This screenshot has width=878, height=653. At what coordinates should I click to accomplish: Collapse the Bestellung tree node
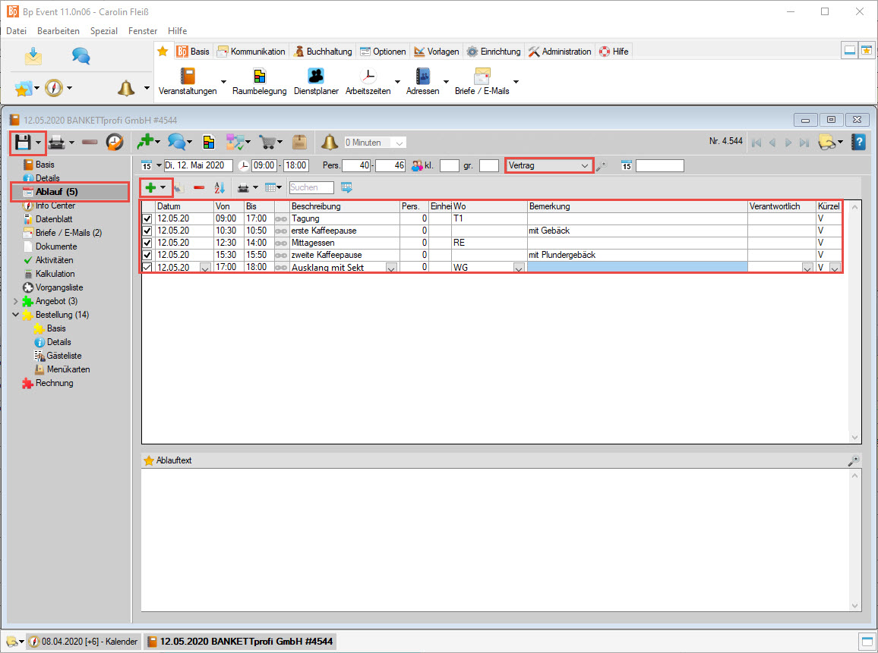pos(16,315)
